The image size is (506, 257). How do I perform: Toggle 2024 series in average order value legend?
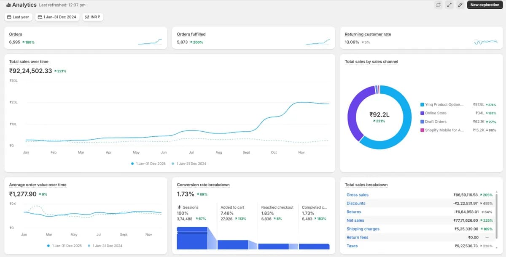(x=105, y=246)
